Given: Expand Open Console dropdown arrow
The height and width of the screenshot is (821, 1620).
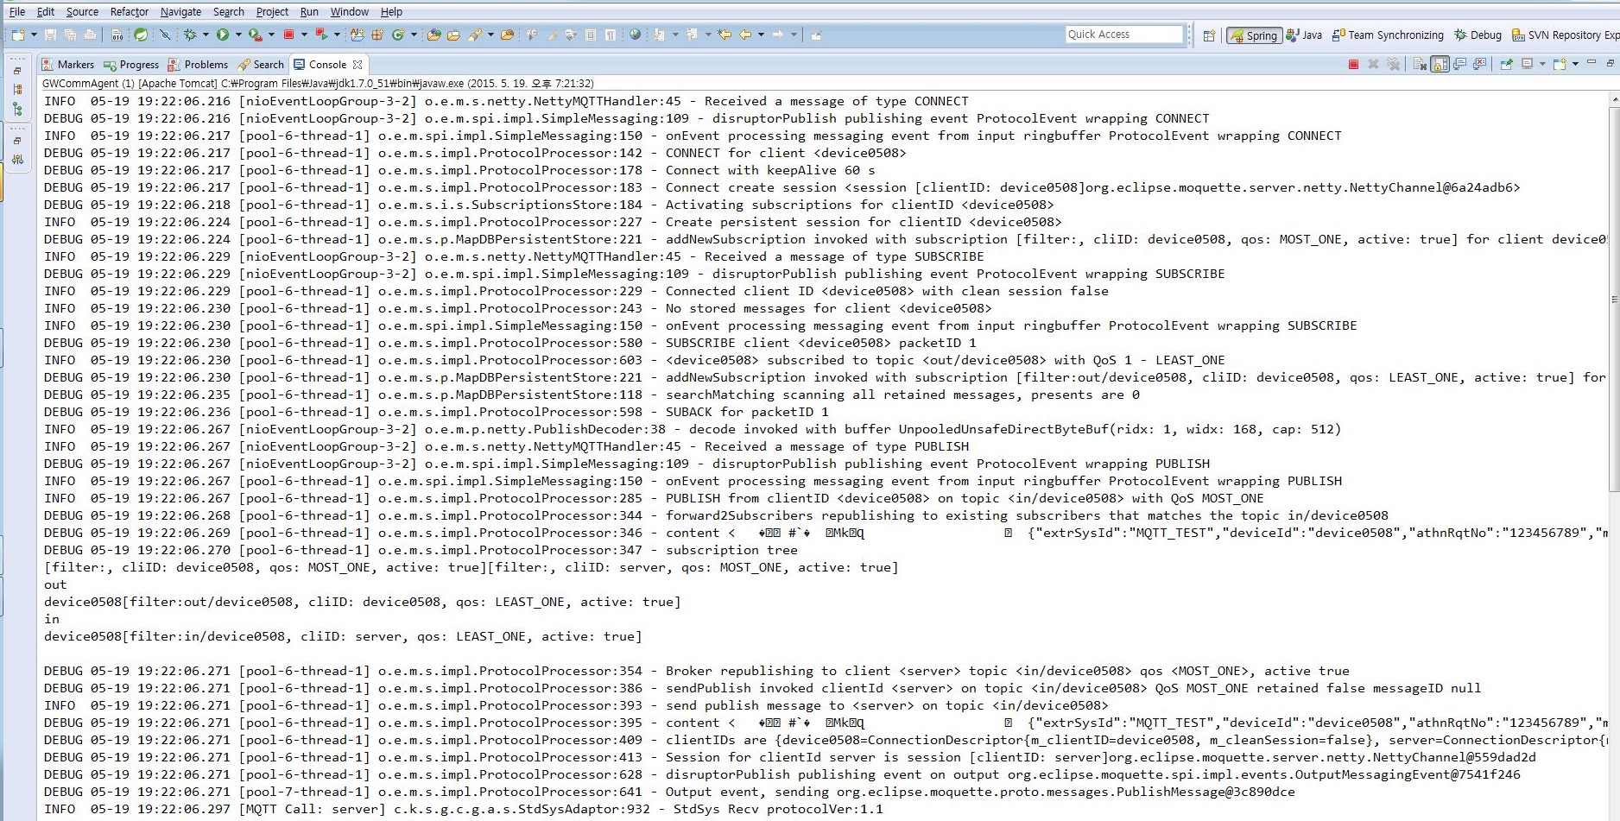Looking at the screenshot, I should (1575, 65).
